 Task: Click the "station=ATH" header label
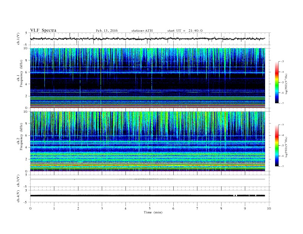coord(142,31)
